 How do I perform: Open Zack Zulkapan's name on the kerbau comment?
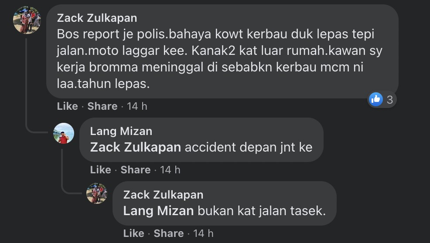tap(97, 18)
